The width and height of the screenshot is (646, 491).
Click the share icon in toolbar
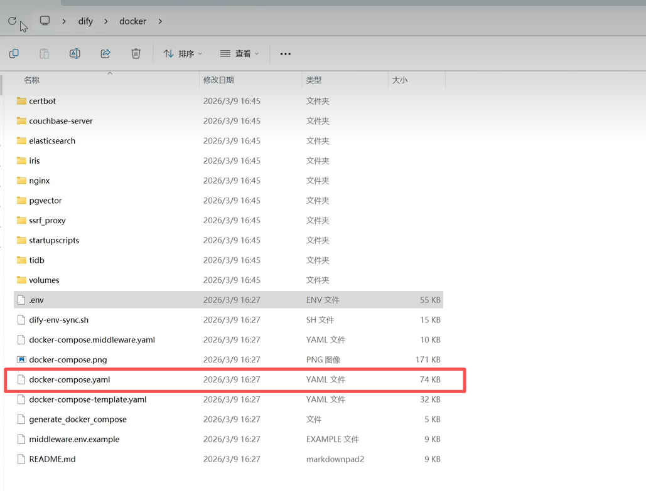pyautogui.click(x=105, y=53)
